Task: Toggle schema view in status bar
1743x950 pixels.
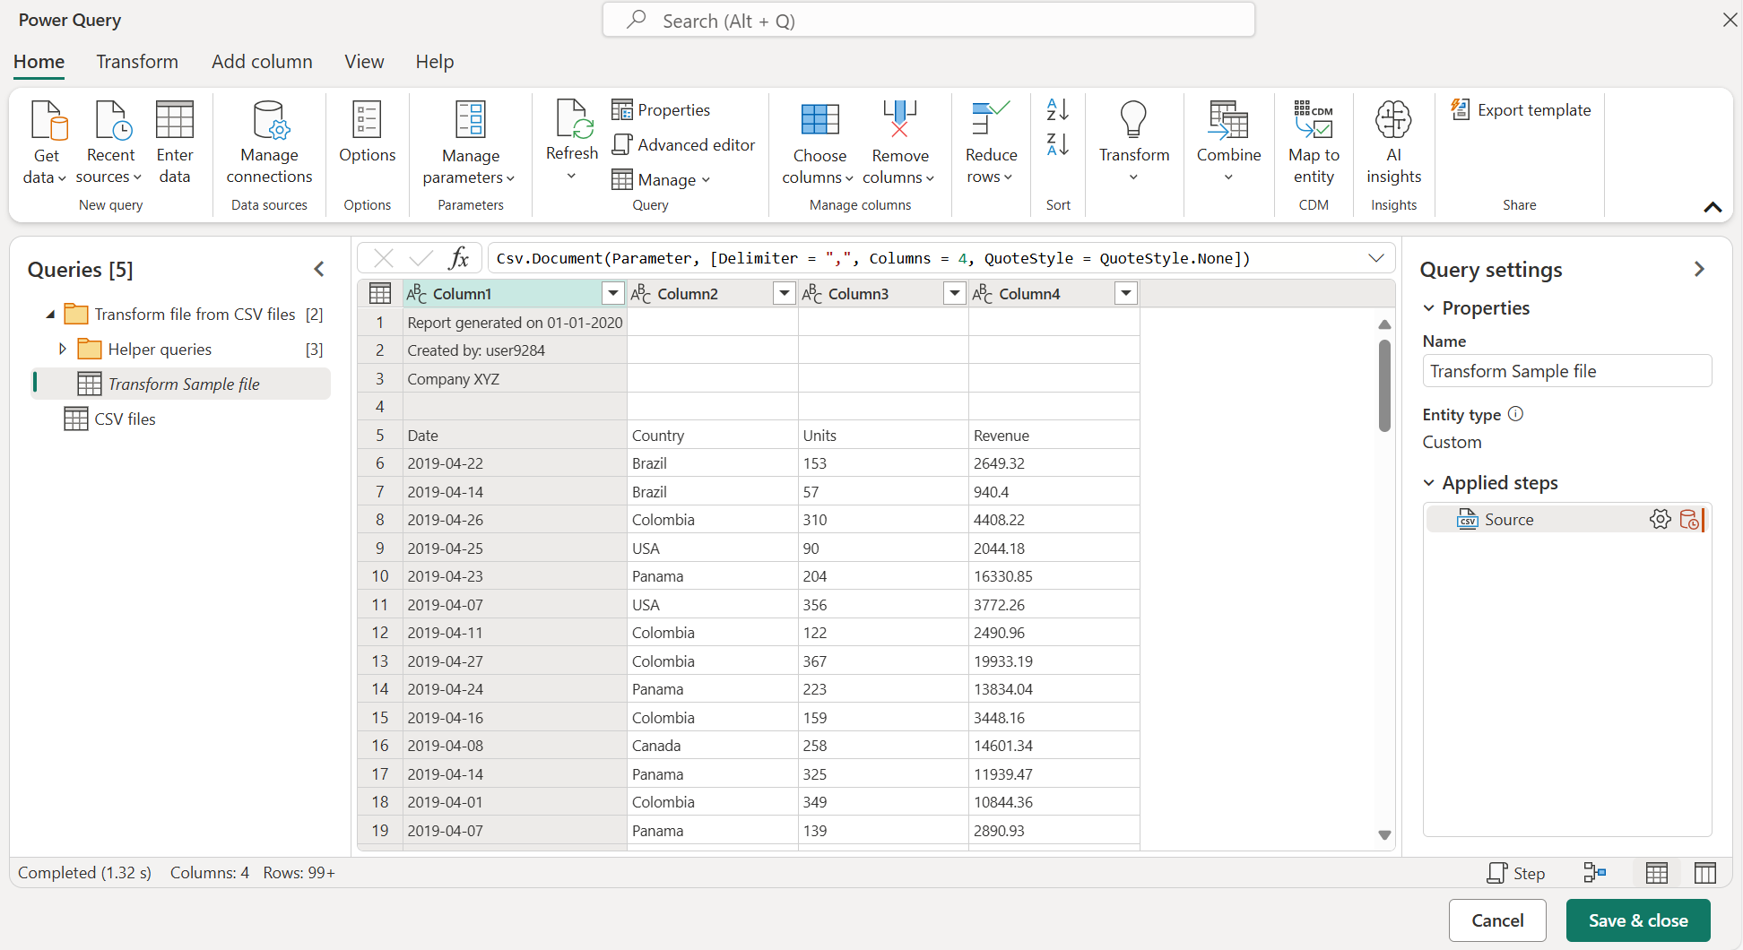Action: click(1704, 873)
